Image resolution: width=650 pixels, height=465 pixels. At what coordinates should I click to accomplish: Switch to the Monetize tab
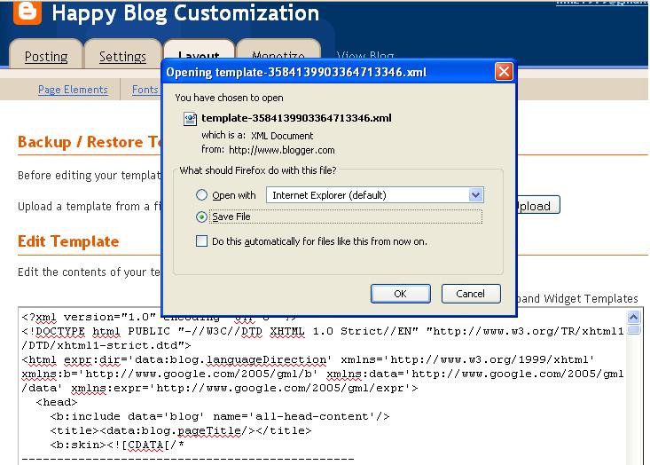278,51
